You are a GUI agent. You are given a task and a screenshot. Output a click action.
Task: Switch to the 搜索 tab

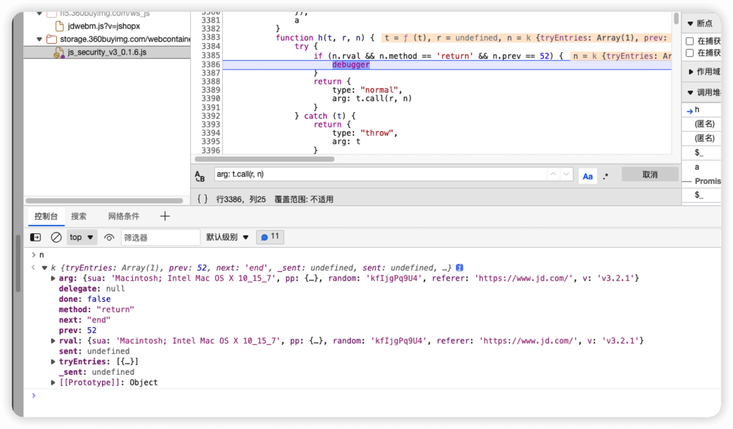coord(78,216)
